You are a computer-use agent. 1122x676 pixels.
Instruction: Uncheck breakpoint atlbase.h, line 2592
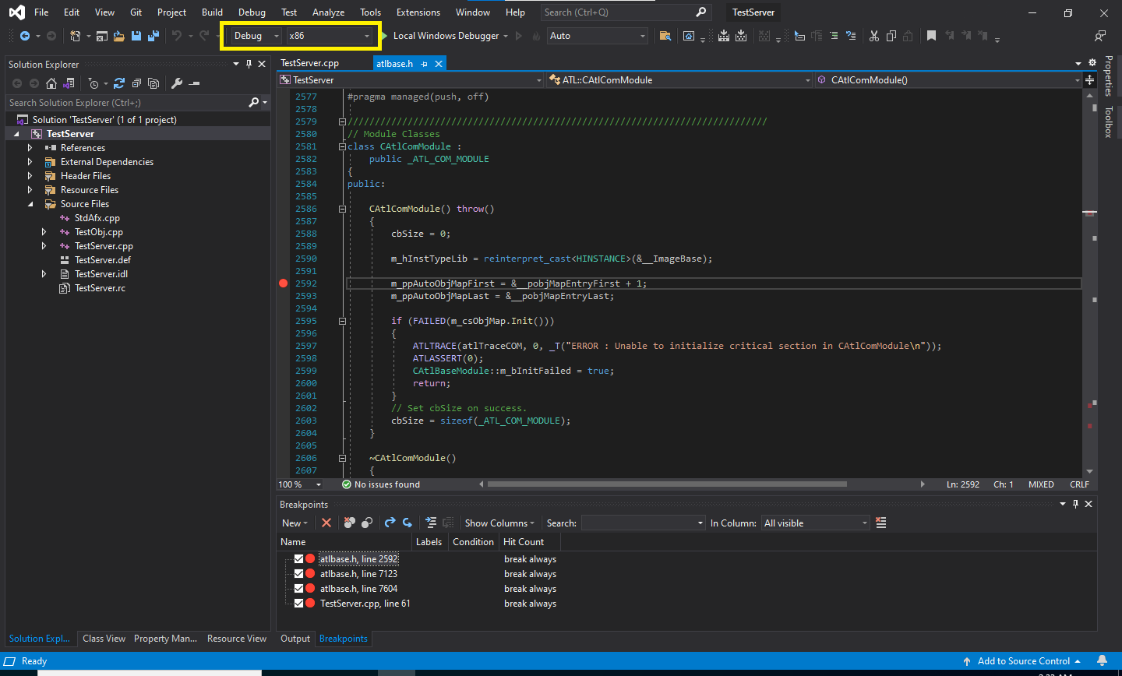click(298, 559)
